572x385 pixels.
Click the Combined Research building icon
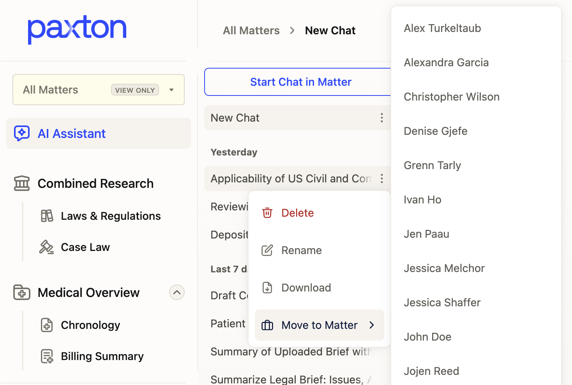(22, 183)
